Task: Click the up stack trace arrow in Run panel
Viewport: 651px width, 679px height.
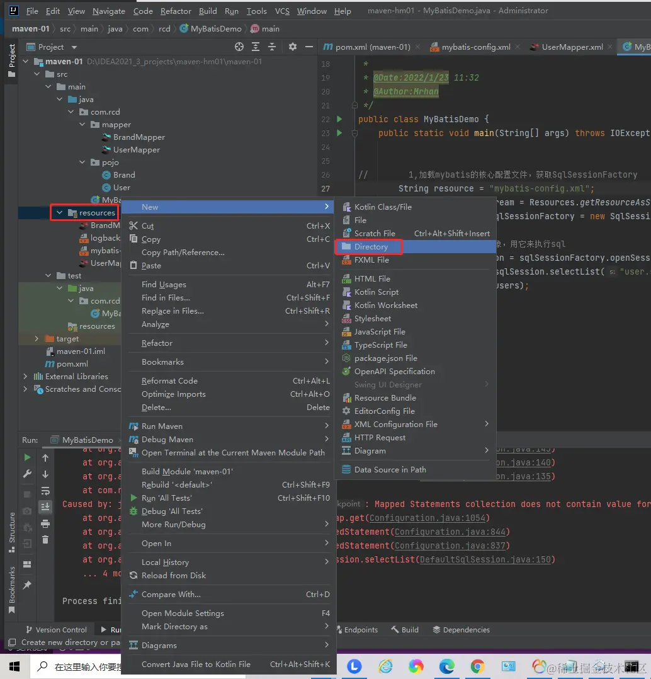Action: click(x=45, y=458)
